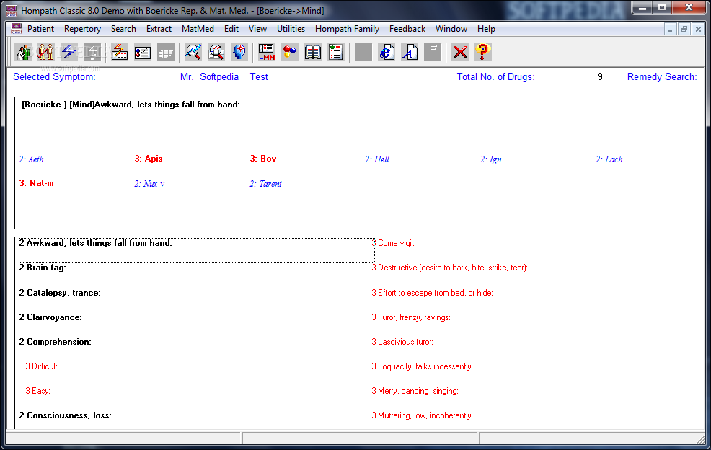Click the app icon left of Patient menu

[x=17, y=29]
